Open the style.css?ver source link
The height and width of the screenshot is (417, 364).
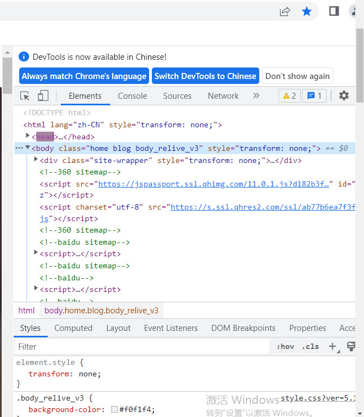[x=318, y=398]
